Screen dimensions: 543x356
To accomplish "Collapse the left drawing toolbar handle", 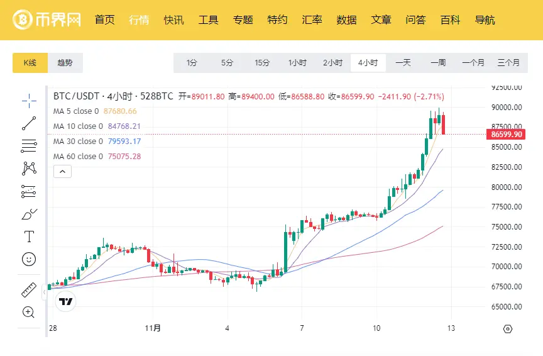I will (45, 292).
